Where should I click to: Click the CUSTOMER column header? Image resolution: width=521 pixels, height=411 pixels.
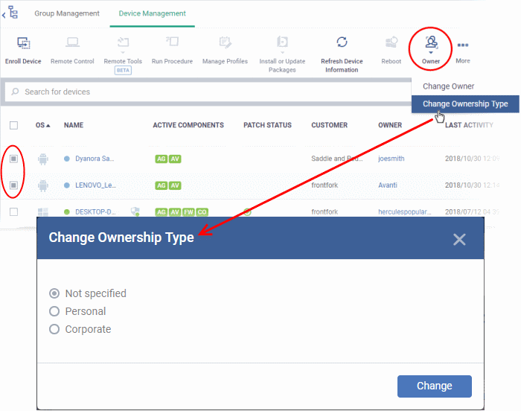tap(329, 125)
